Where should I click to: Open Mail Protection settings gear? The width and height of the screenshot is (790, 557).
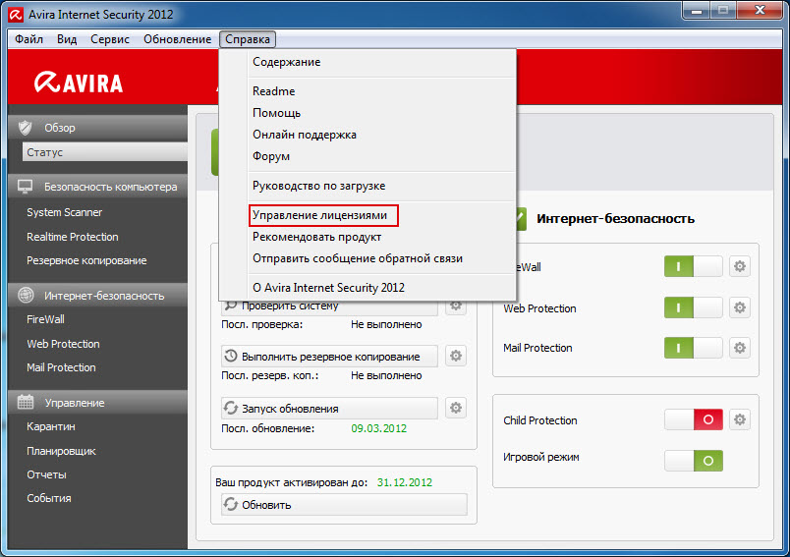(739, 348)
